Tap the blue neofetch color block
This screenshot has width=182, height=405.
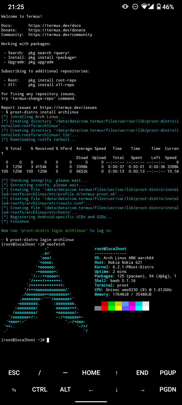[x=125, y=308]
